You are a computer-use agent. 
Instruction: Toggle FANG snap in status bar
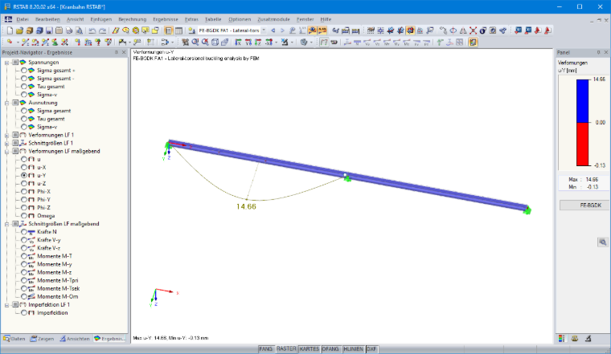click(266, 349)
